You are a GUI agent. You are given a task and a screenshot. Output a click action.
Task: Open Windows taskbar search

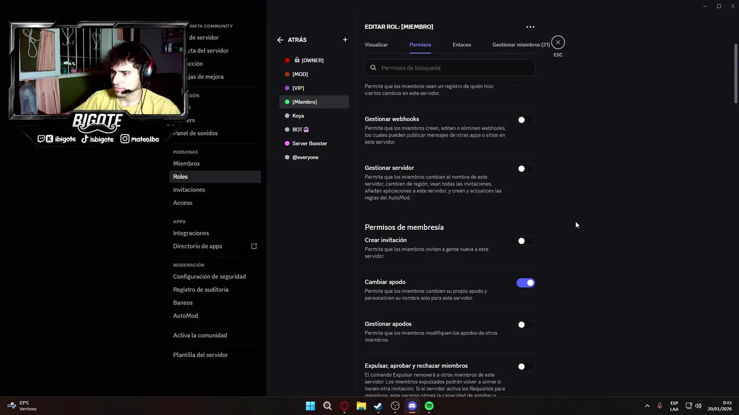[x=327, y=406]
